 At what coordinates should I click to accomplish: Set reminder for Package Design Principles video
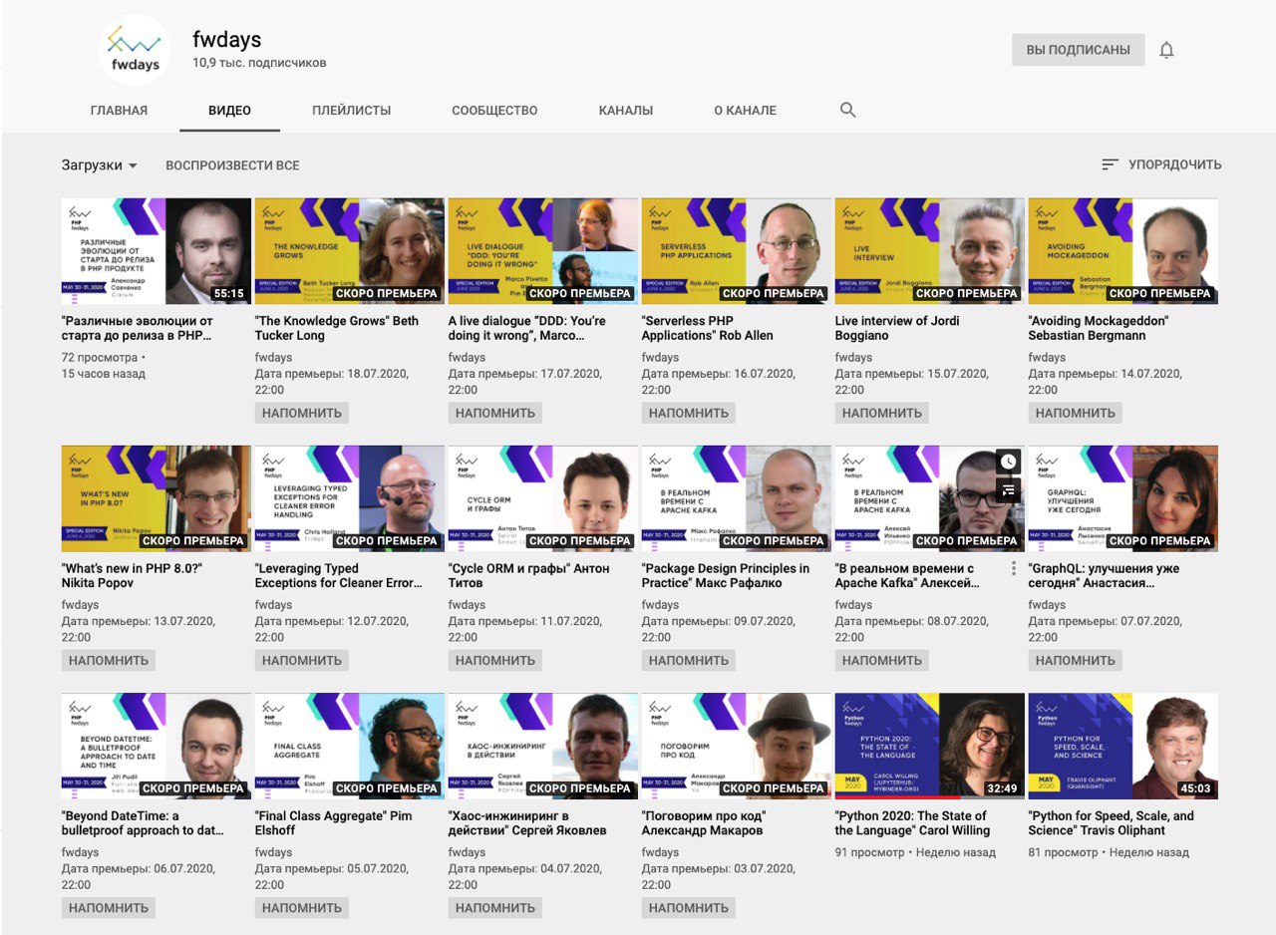tap(689, 660)
